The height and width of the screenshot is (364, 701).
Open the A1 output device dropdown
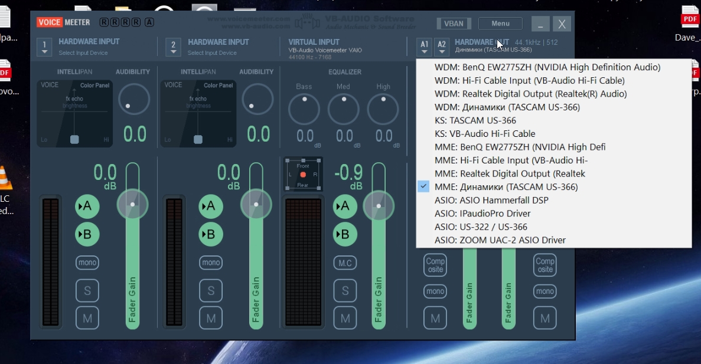point(424,47)
